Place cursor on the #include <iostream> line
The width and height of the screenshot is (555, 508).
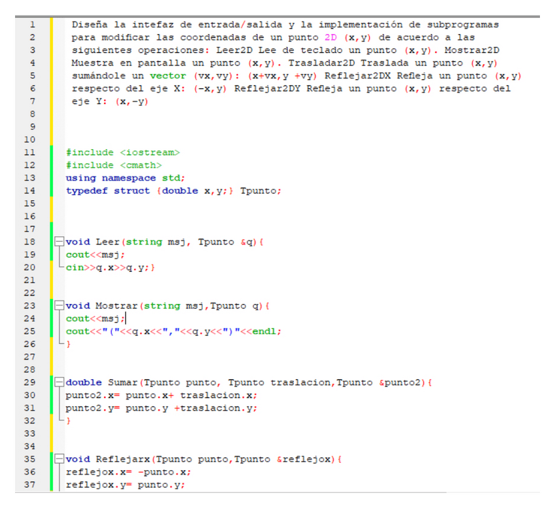click(122, 152)
